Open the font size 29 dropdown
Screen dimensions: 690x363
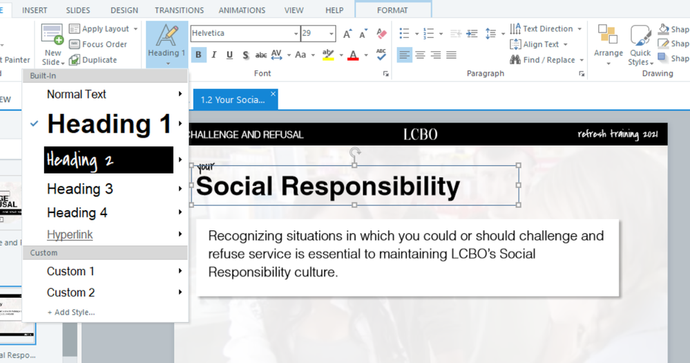332,33
